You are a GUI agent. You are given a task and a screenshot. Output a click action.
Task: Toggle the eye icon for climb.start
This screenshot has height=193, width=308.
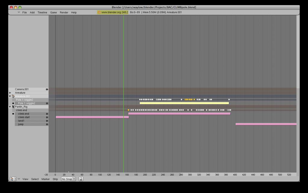(47, 117)
